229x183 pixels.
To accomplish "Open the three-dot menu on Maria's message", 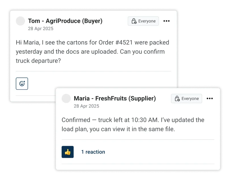I will [x=210, y=98].
